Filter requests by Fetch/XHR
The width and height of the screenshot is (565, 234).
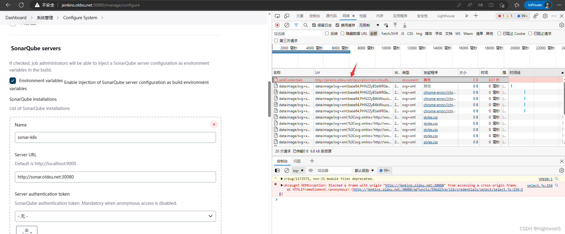(390, 33)
